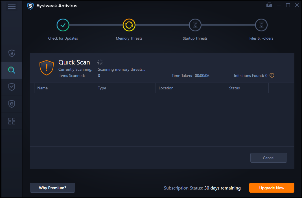Select the Scan magnifier sidebar icon
The image size is (302, 198).
click(12, 70)
